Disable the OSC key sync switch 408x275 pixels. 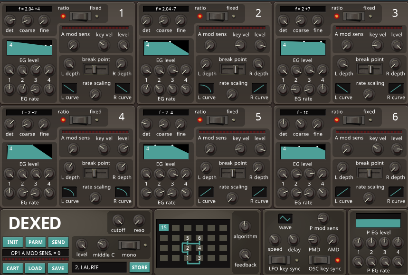click(x=321, y=260)
